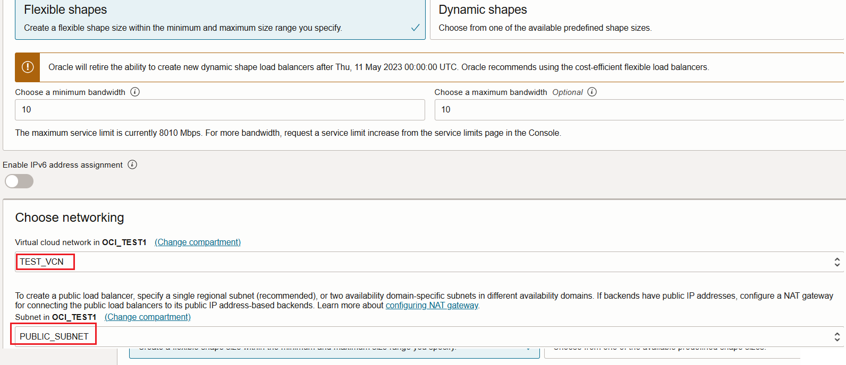Select the Flexible shapes option card
Screen dimensions: 846x365
pos(213,19)
